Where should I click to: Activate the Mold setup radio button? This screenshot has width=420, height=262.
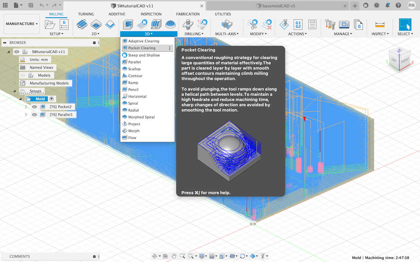[x=52, y=99]
